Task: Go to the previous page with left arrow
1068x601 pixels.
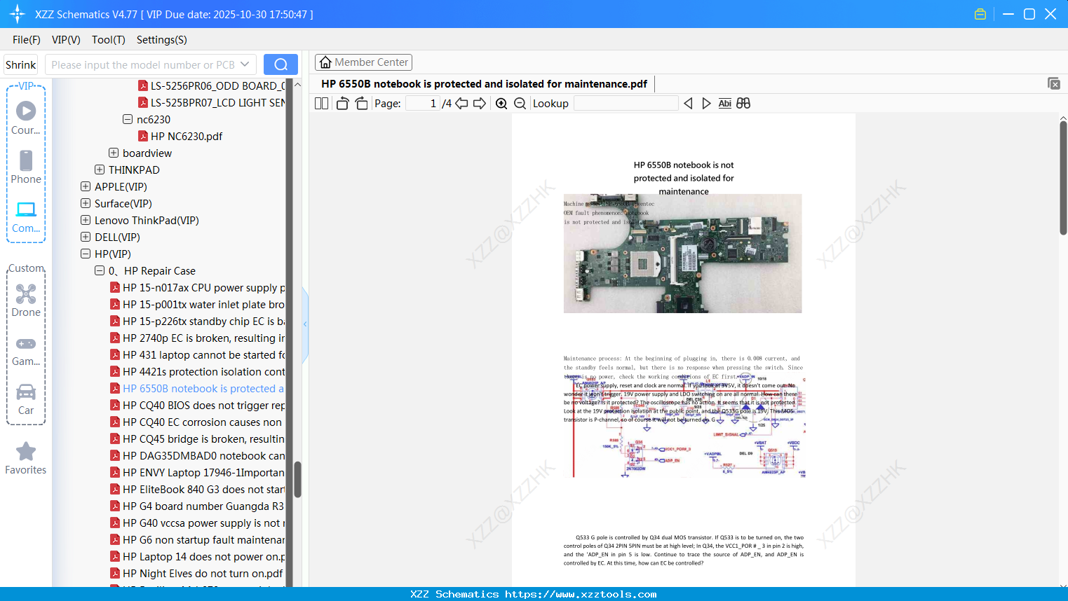Action: pyautogui.click(x=461, y=104)
